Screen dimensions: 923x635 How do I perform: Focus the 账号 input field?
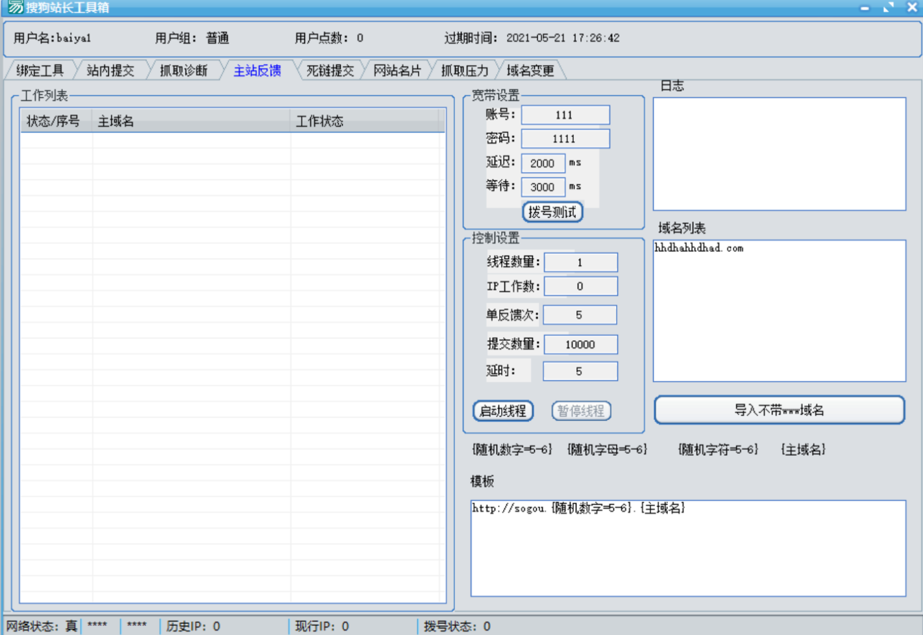[565, 115]
